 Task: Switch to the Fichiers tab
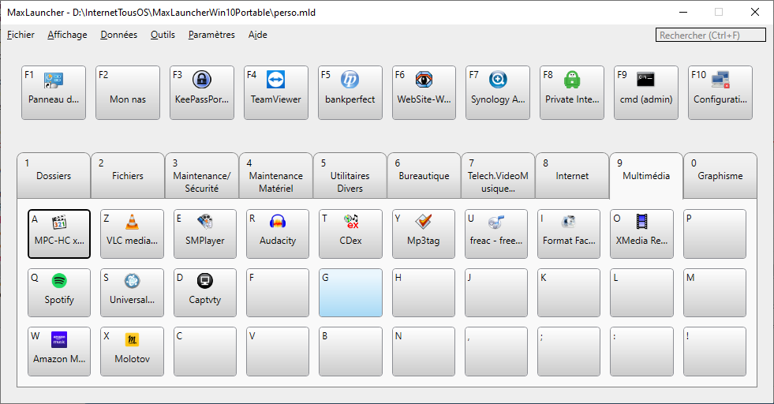pyautogui.click(x=128, y=175)
